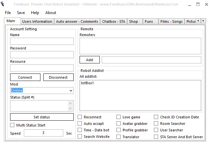The height and width of the screenshot is (146, 210).
Task: Click the Status box scroll down arrow
Action: [x=70, y=109]
